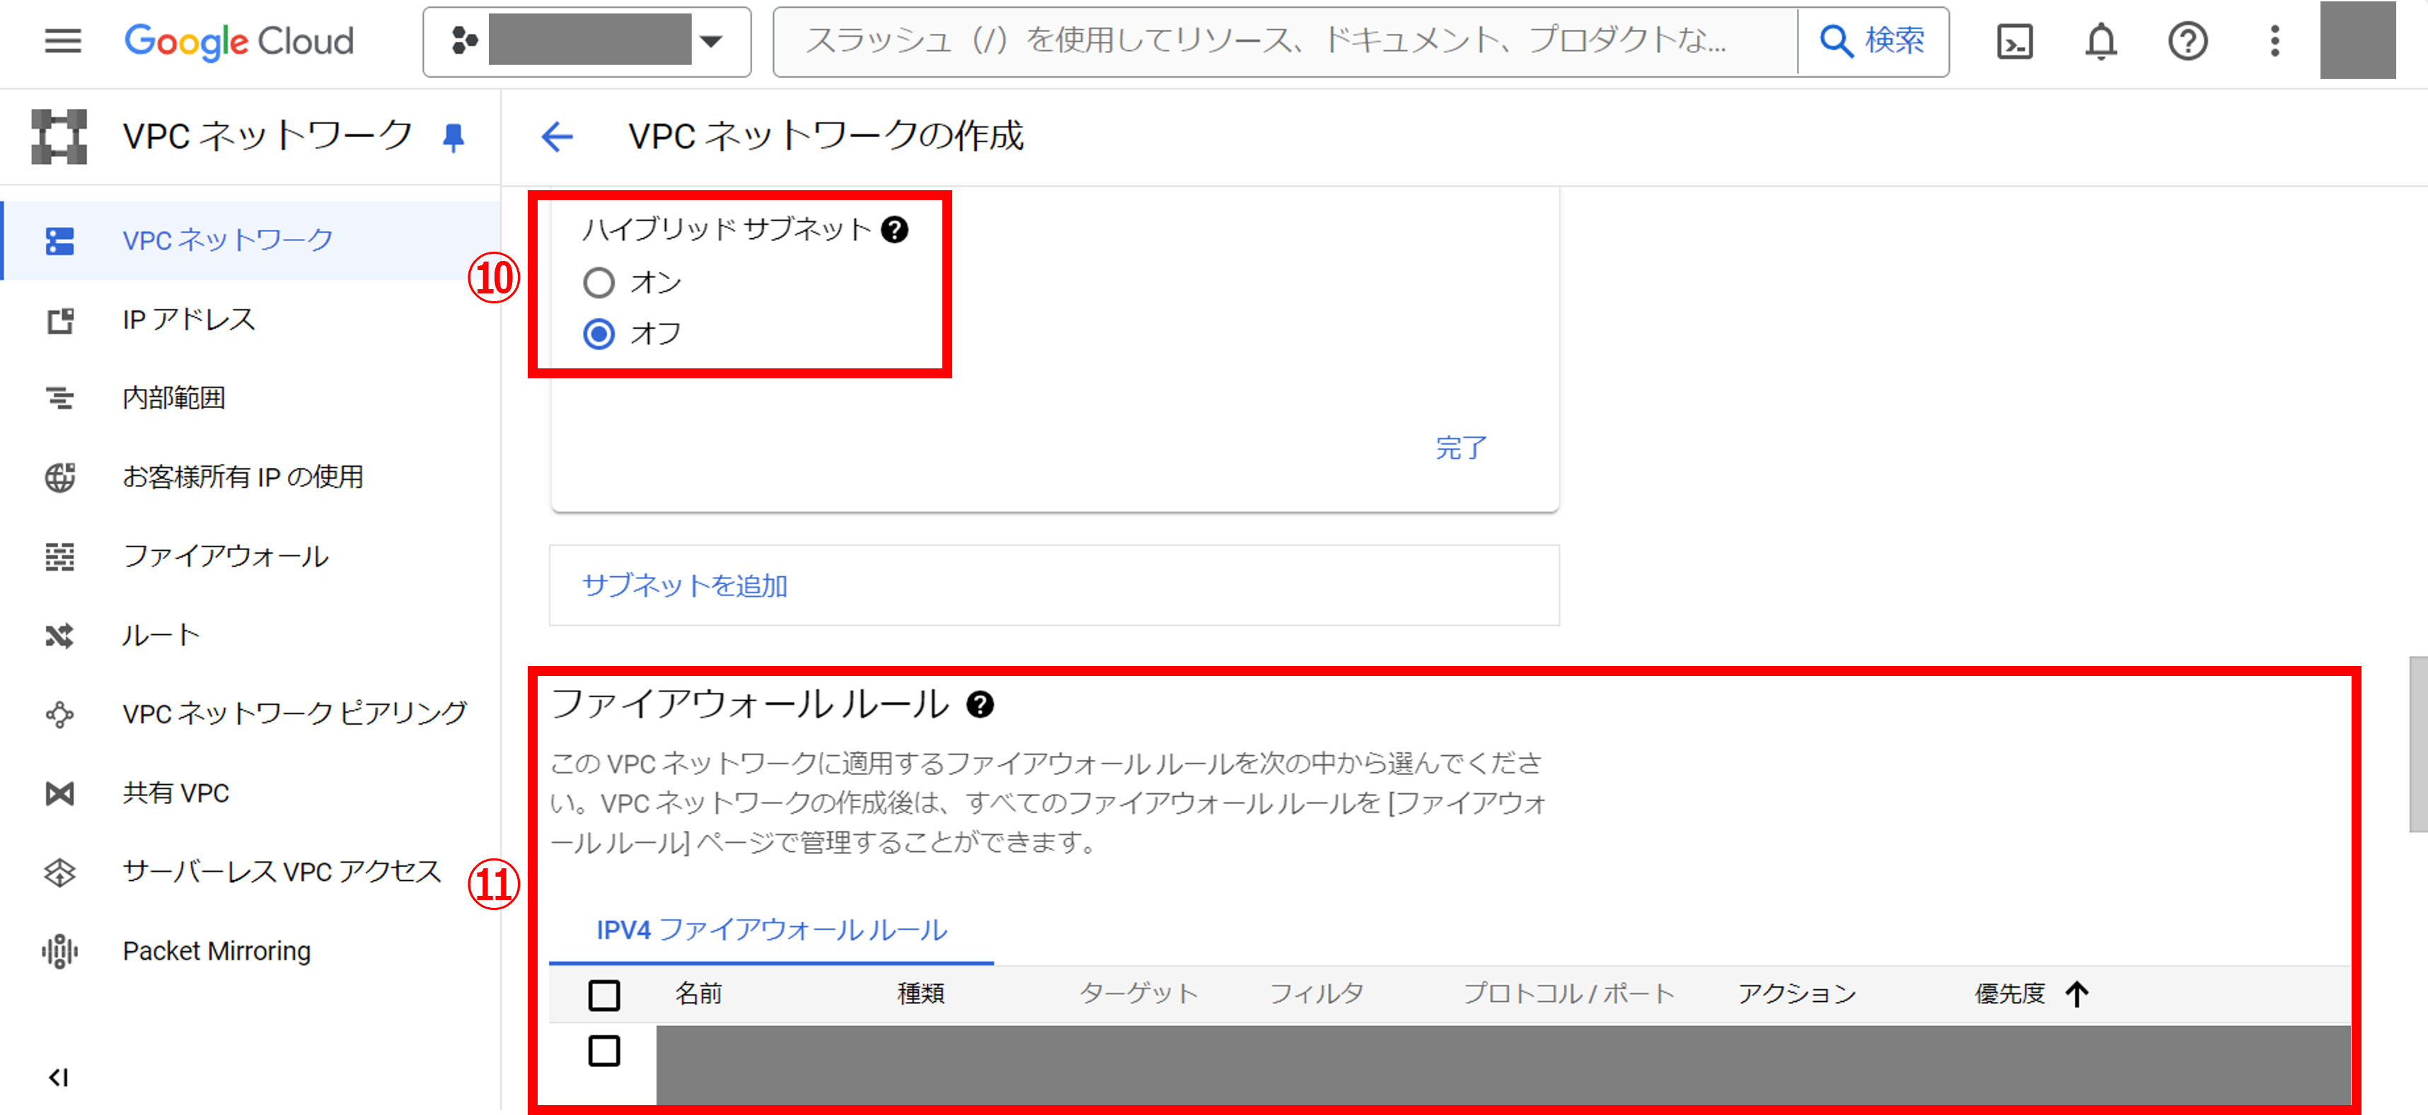The height and width of the screenshot is (1115, 2428).
Task: Click help icon beside ファイアウォール ルール heading
Action: (981, 704)
